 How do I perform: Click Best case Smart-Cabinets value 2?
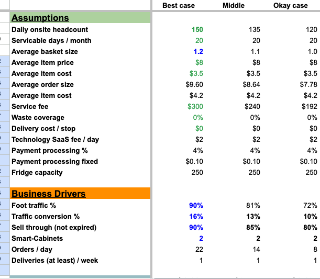[x=201, y=238]
